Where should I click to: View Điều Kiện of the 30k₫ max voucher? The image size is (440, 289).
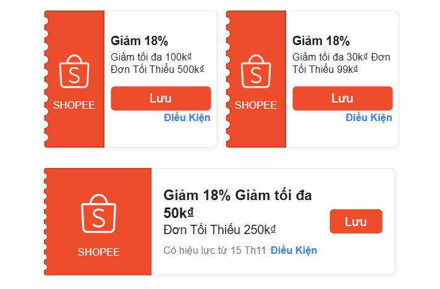pyautogui.click(x=369, y=117)
